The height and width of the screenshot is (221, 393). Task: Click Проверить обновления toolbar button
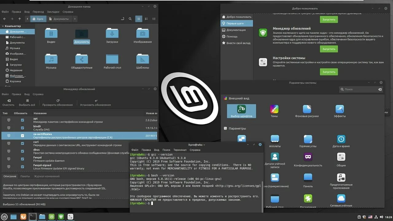[58, 103]
